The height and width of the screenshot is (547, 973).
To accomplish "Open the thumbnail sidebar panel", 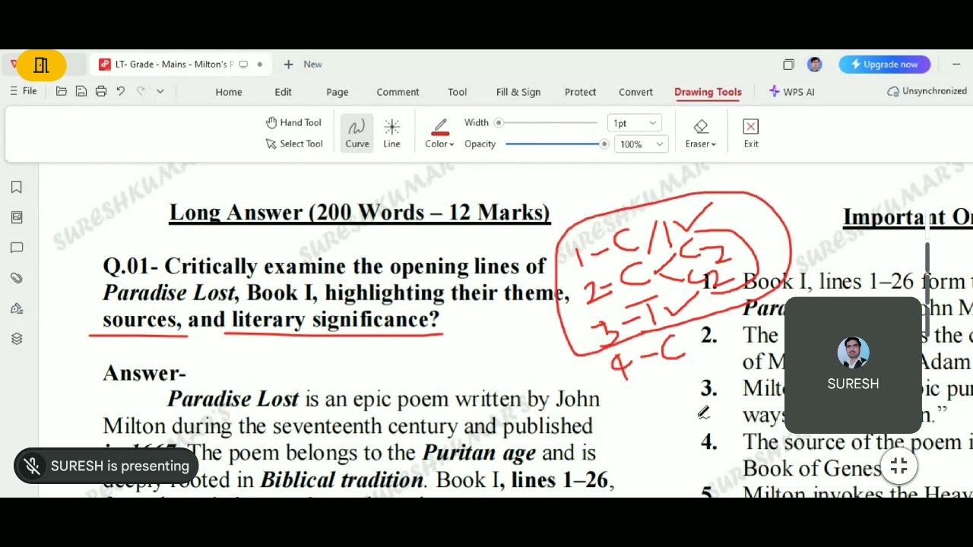I will tap(17, 217).
